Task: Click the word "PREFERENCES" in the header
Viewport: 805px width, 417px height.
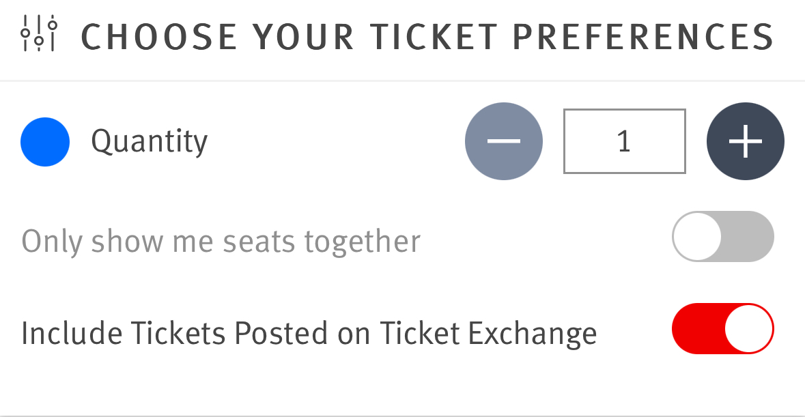Action: 642,37
